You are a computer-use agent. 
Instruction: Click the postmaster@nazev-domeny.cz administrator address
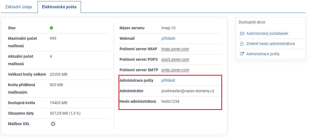click(x=188, y=91)
